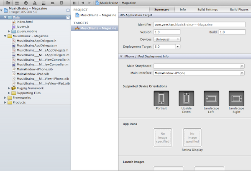Open the Main Interface dropdown arrow

pos(242,73)
